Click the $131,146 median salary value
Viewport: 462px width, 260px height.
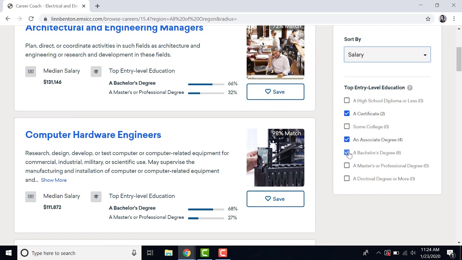point(52,82)
